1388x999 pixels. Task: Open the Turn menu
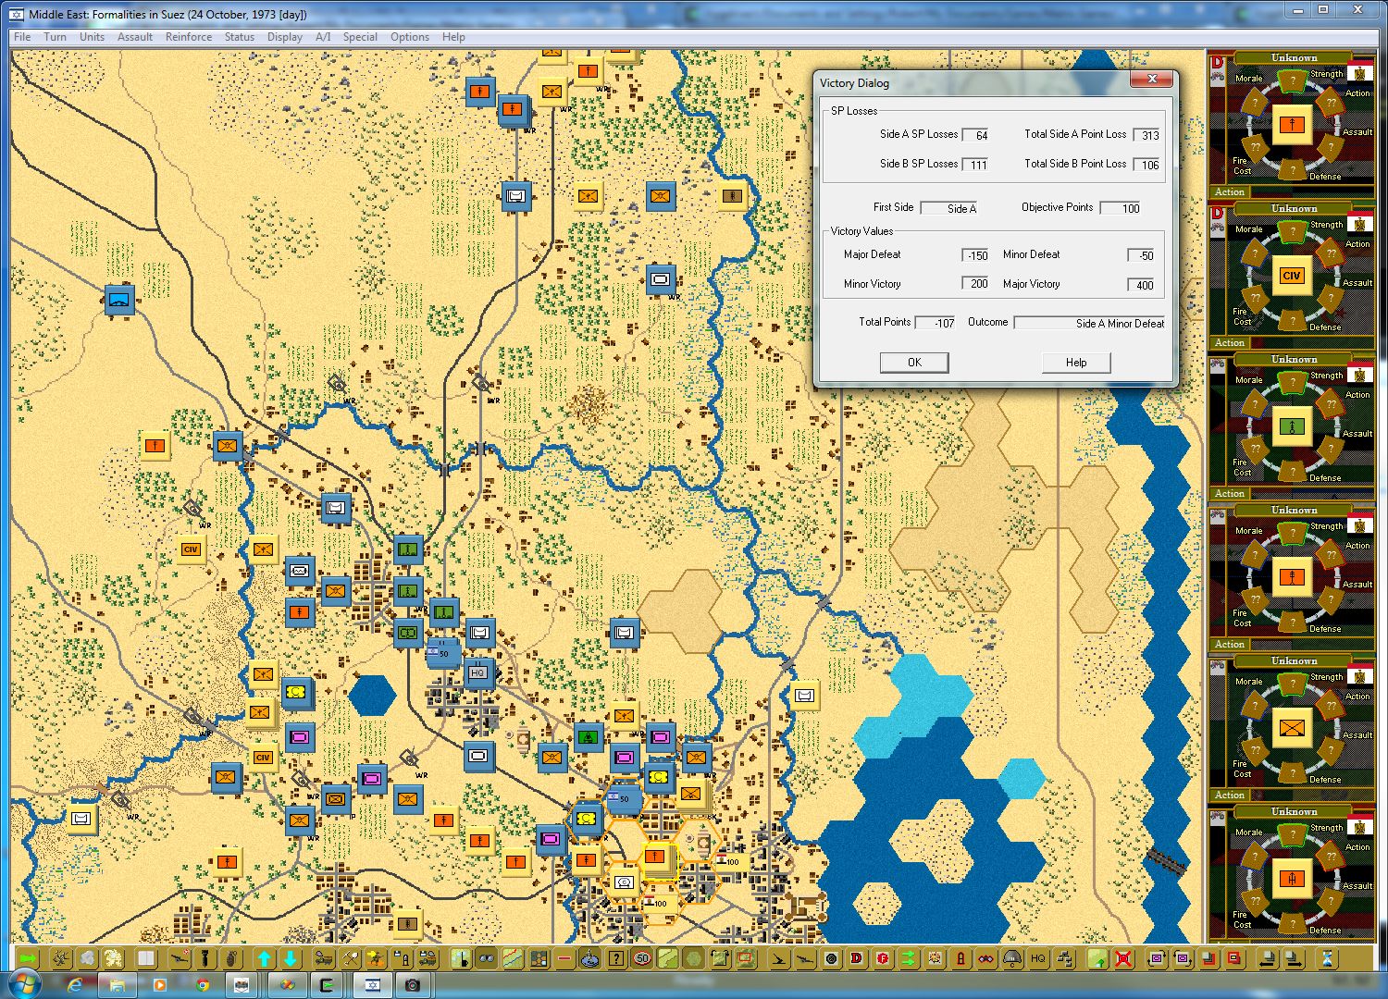(55, 37)
